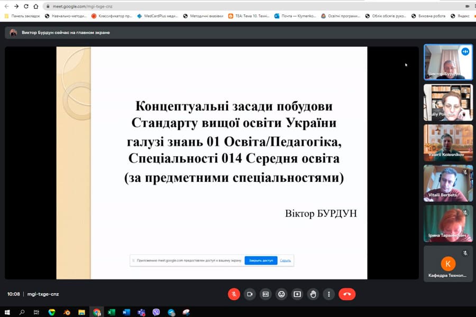Toggle the camera in Meet controls
The height and width of the screenshot is (317, 476).
pos(250,294)
